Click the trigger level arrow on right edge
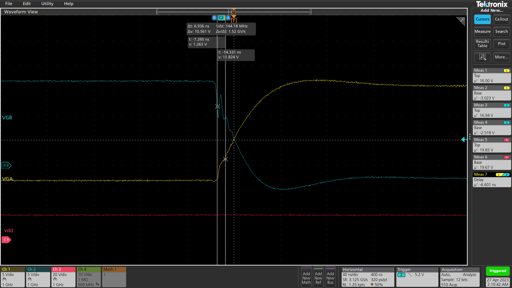 coord(464,139)
